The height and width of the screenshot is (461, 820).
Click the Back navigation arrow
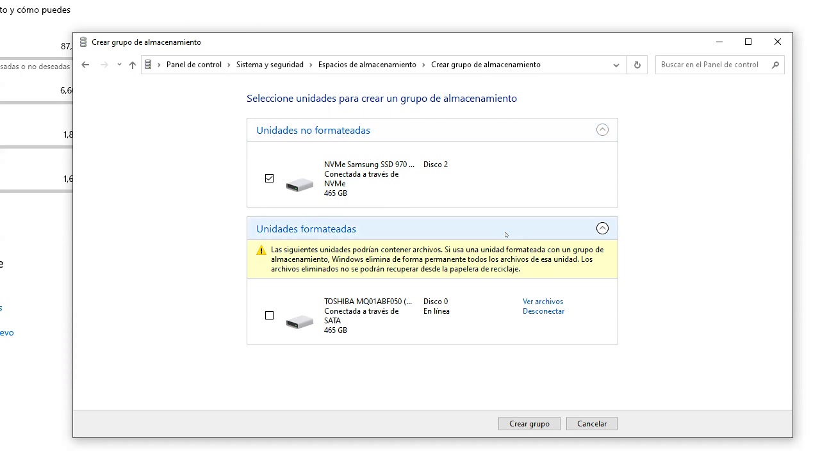tap(85, 65)
